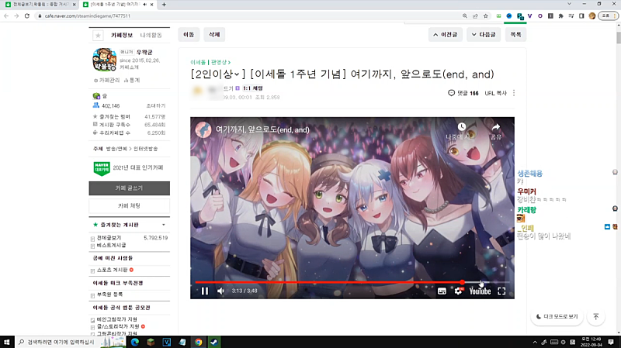Copy post URL via URL 복사

pos(495,93)
